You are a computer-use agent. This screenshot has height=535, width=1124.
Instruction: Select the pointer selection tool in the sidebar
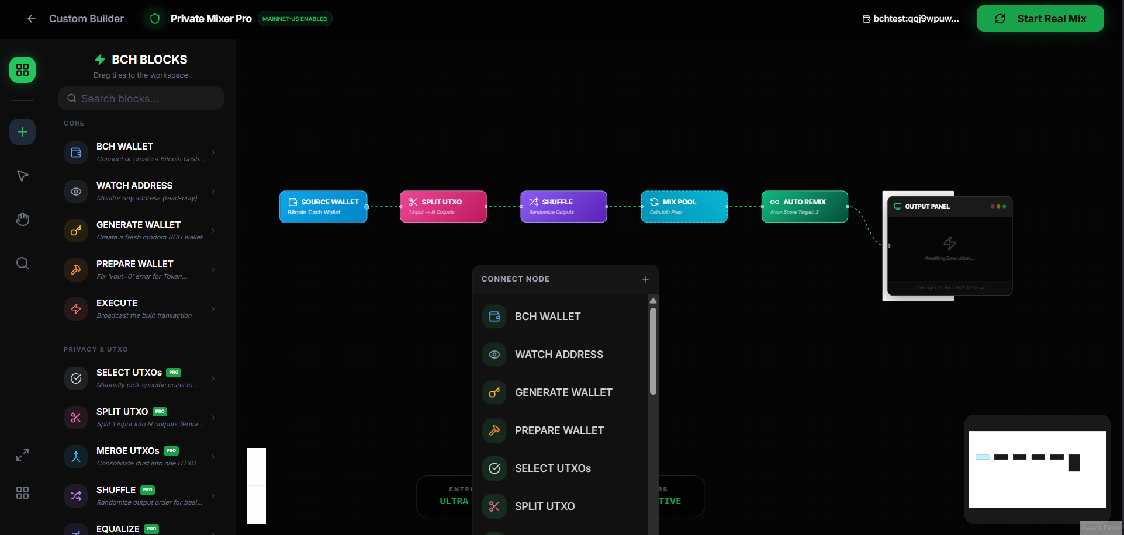coord(22,175)
